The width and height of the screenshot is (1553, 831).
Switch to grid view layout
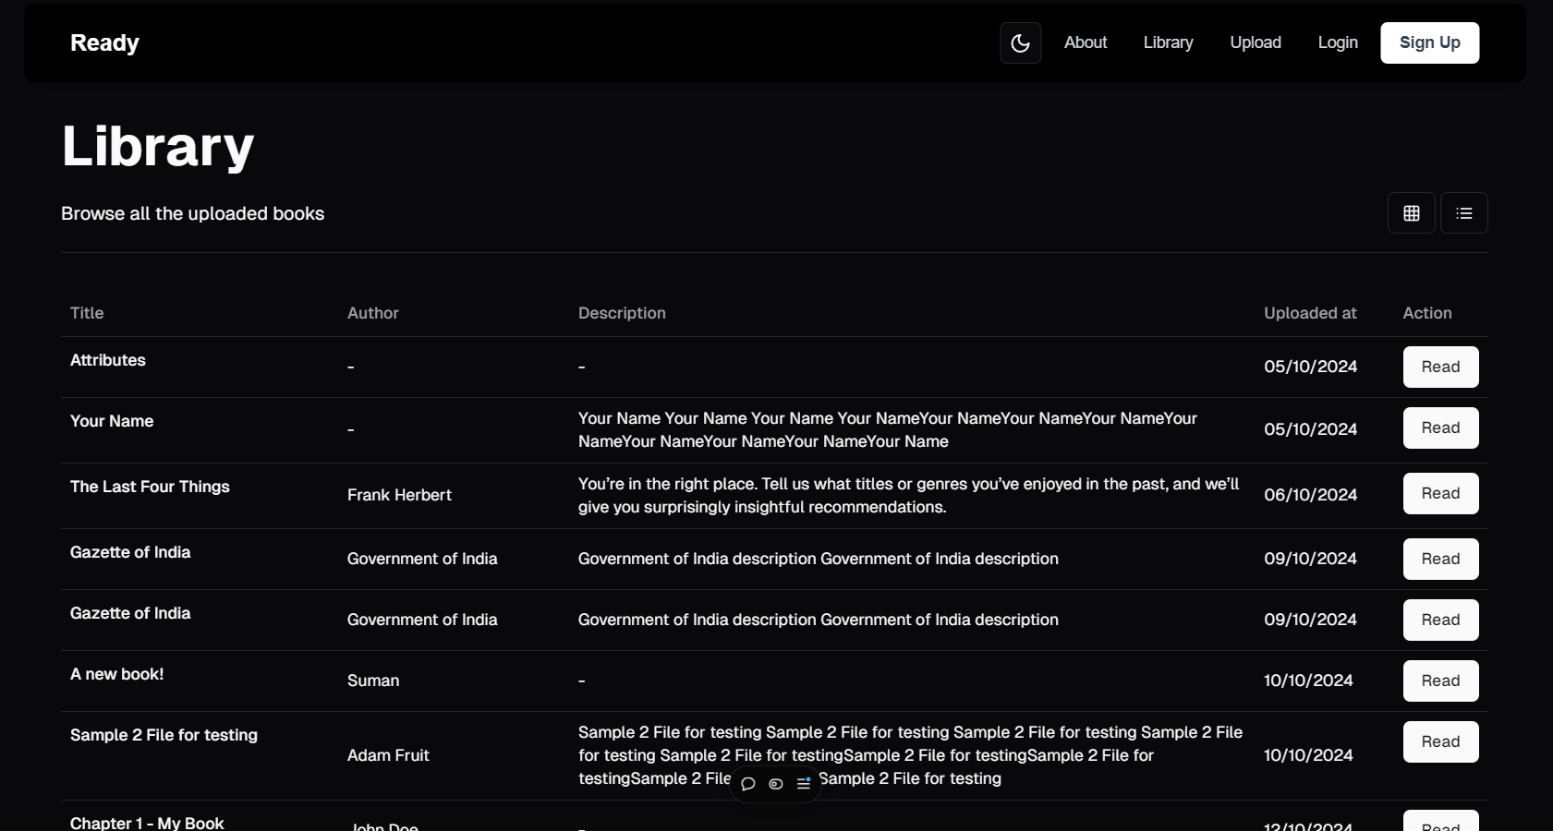1411,213
